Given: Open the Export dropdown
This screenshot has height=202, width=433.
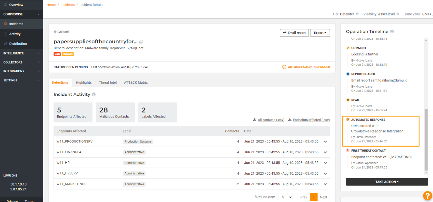Looking at the screenshot, I should point(320,33).
